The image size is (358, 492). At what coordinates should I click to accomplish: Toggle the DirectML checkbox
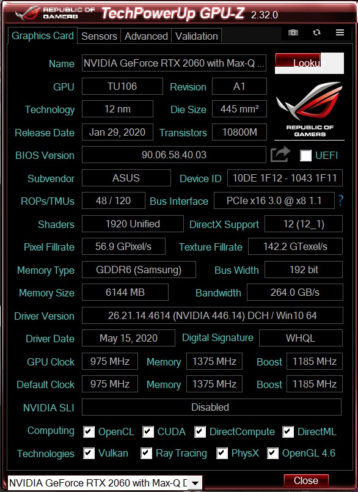click(x=288, y=431)
